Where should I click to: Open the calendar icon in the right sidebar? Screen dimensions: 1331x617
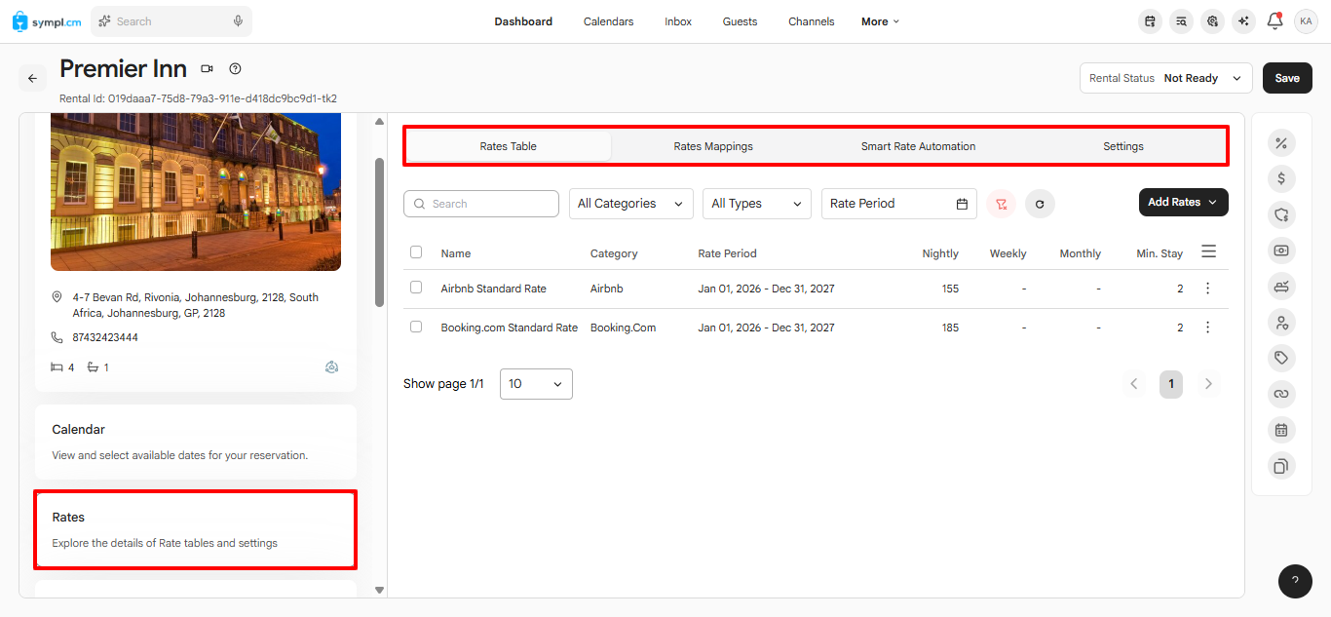(x=1281, y=430)
